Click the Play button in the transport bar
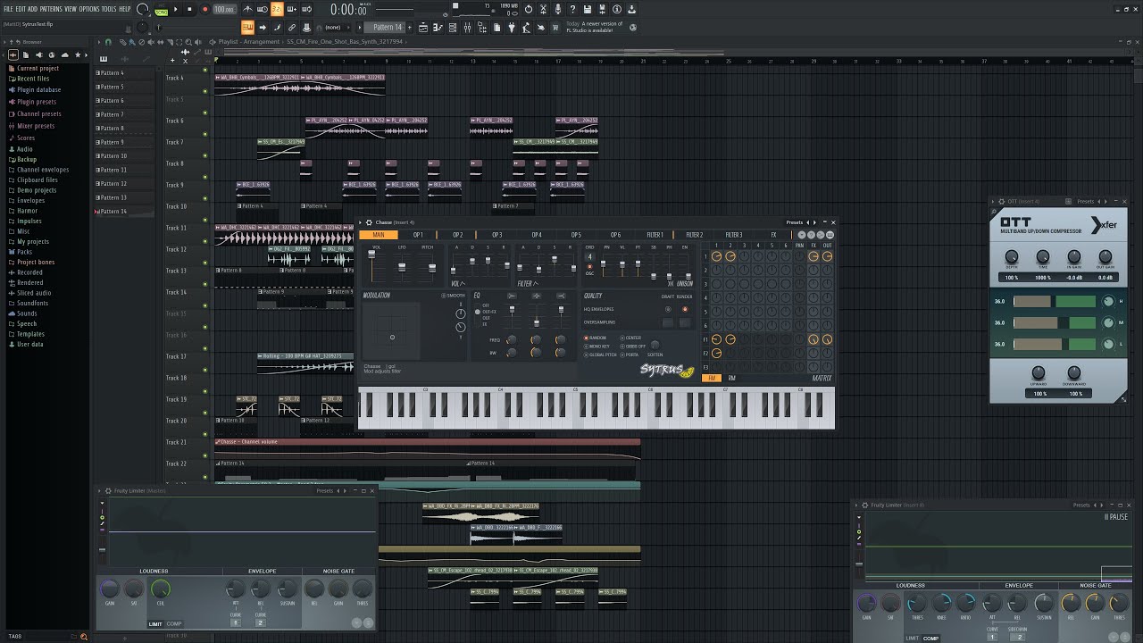The width and height of the screenshot is (1143, 643). pos(176,9)
